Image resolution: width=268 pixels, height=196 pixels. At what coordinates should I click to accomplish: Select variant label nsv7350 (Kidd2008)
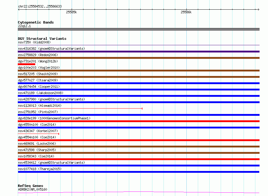tap(34, 42)
